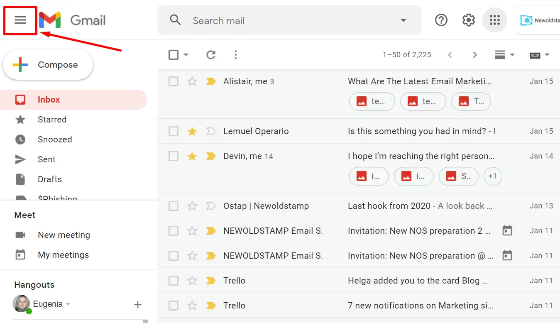The width and height of the screenshot is (560, 323).
Task: Open 'What Are The Latest Email Marketi...' email
Action: coord(420,81)
